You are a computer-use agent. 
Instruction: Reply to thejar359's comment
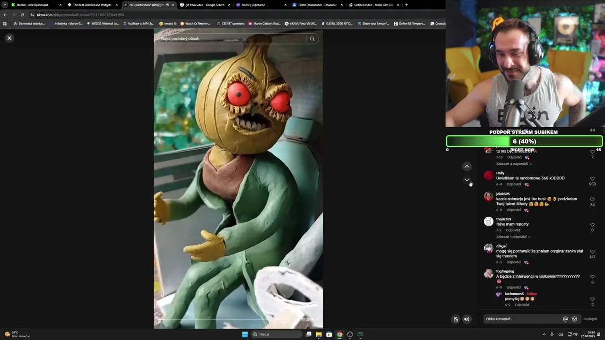[x=513, y=230]
